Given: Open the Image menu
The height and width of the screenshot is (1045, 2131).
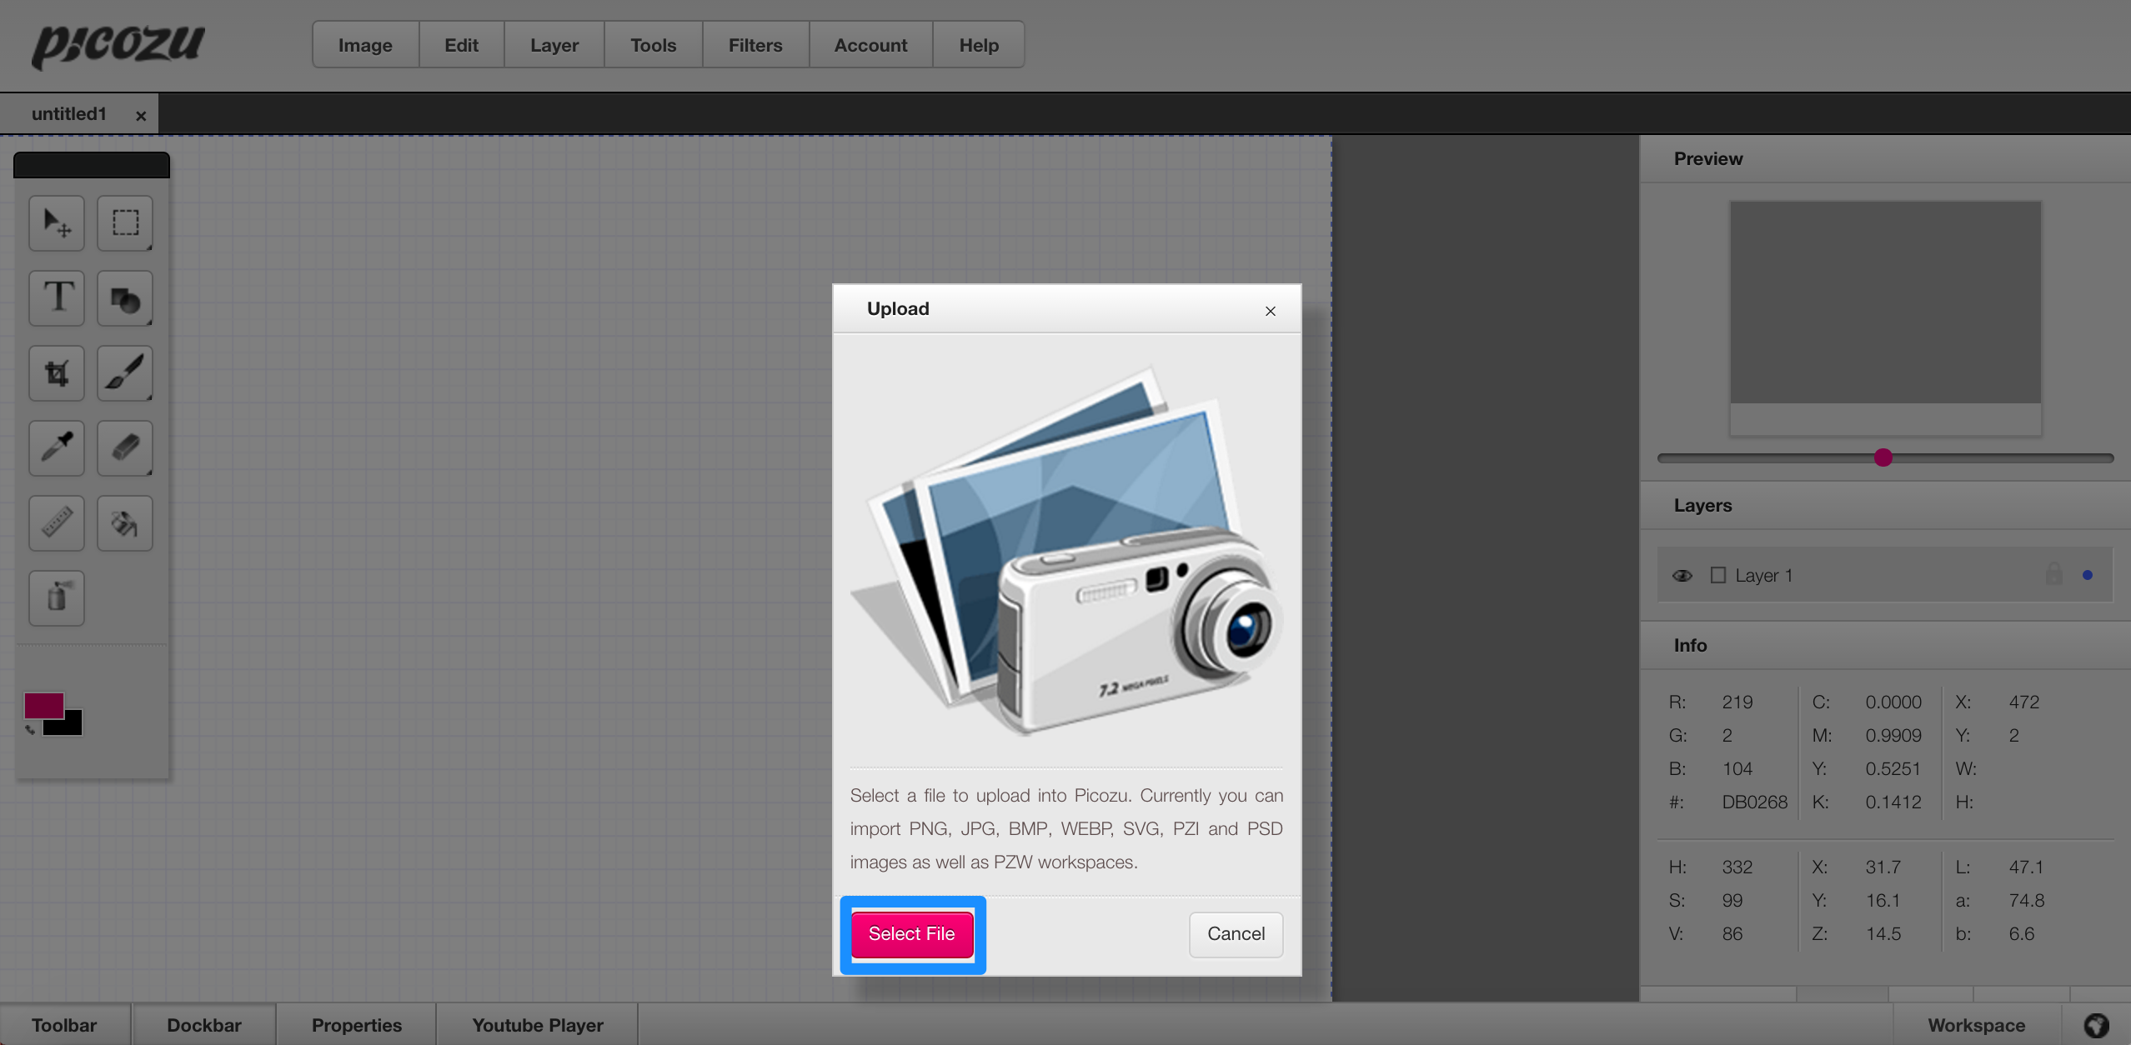Looking at the screenshot, I should [x=364, y=44].
